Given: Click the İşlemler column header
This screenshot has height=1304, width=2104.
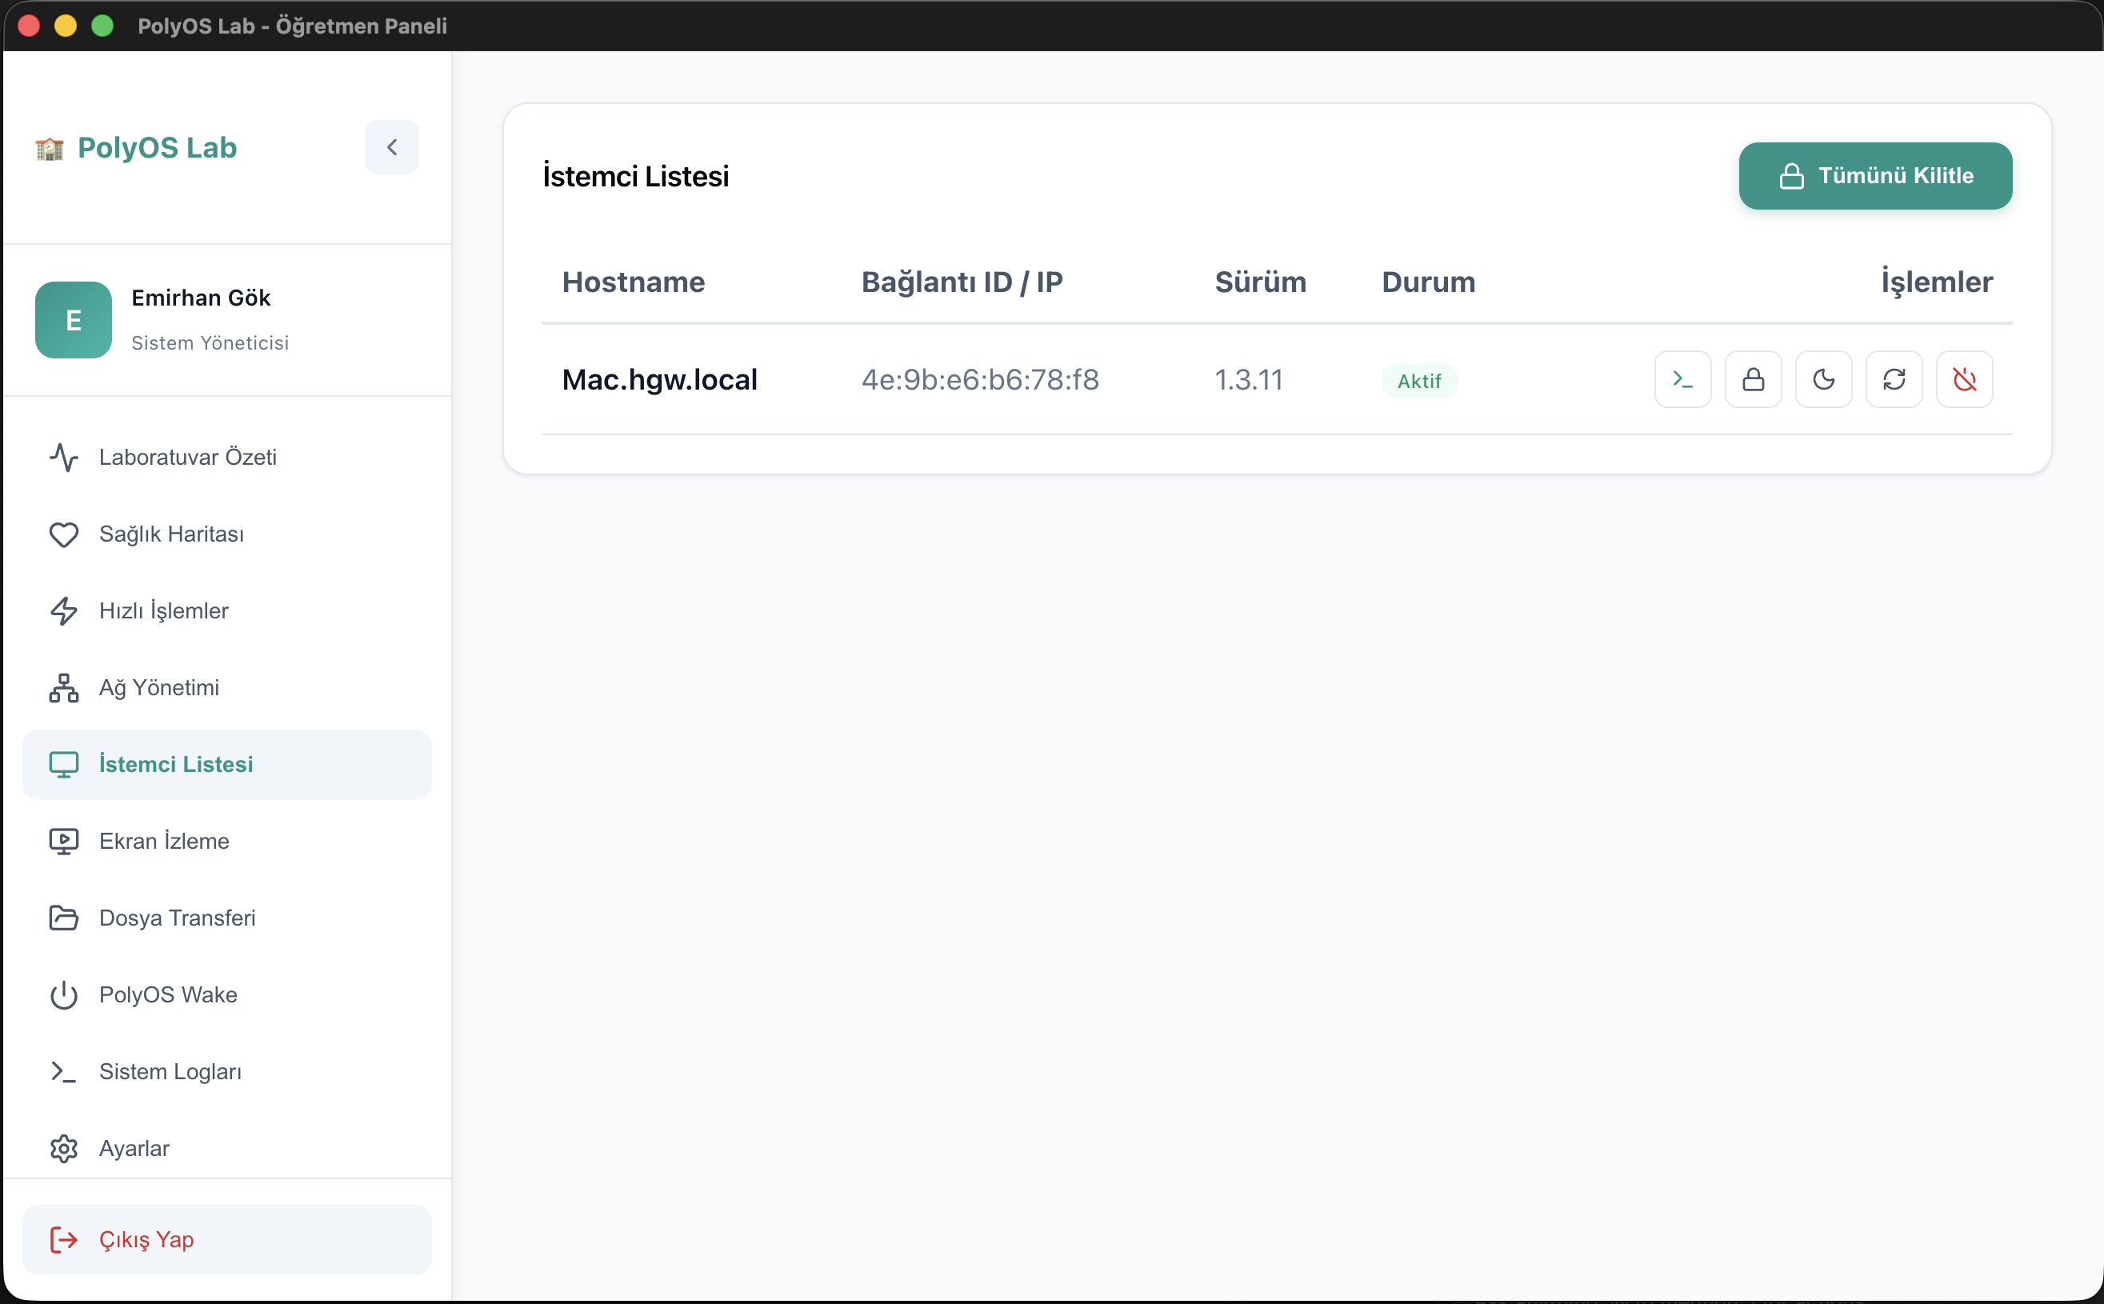Looking at the screenshot, I should pyautogui.click(x=1937, y=282).
